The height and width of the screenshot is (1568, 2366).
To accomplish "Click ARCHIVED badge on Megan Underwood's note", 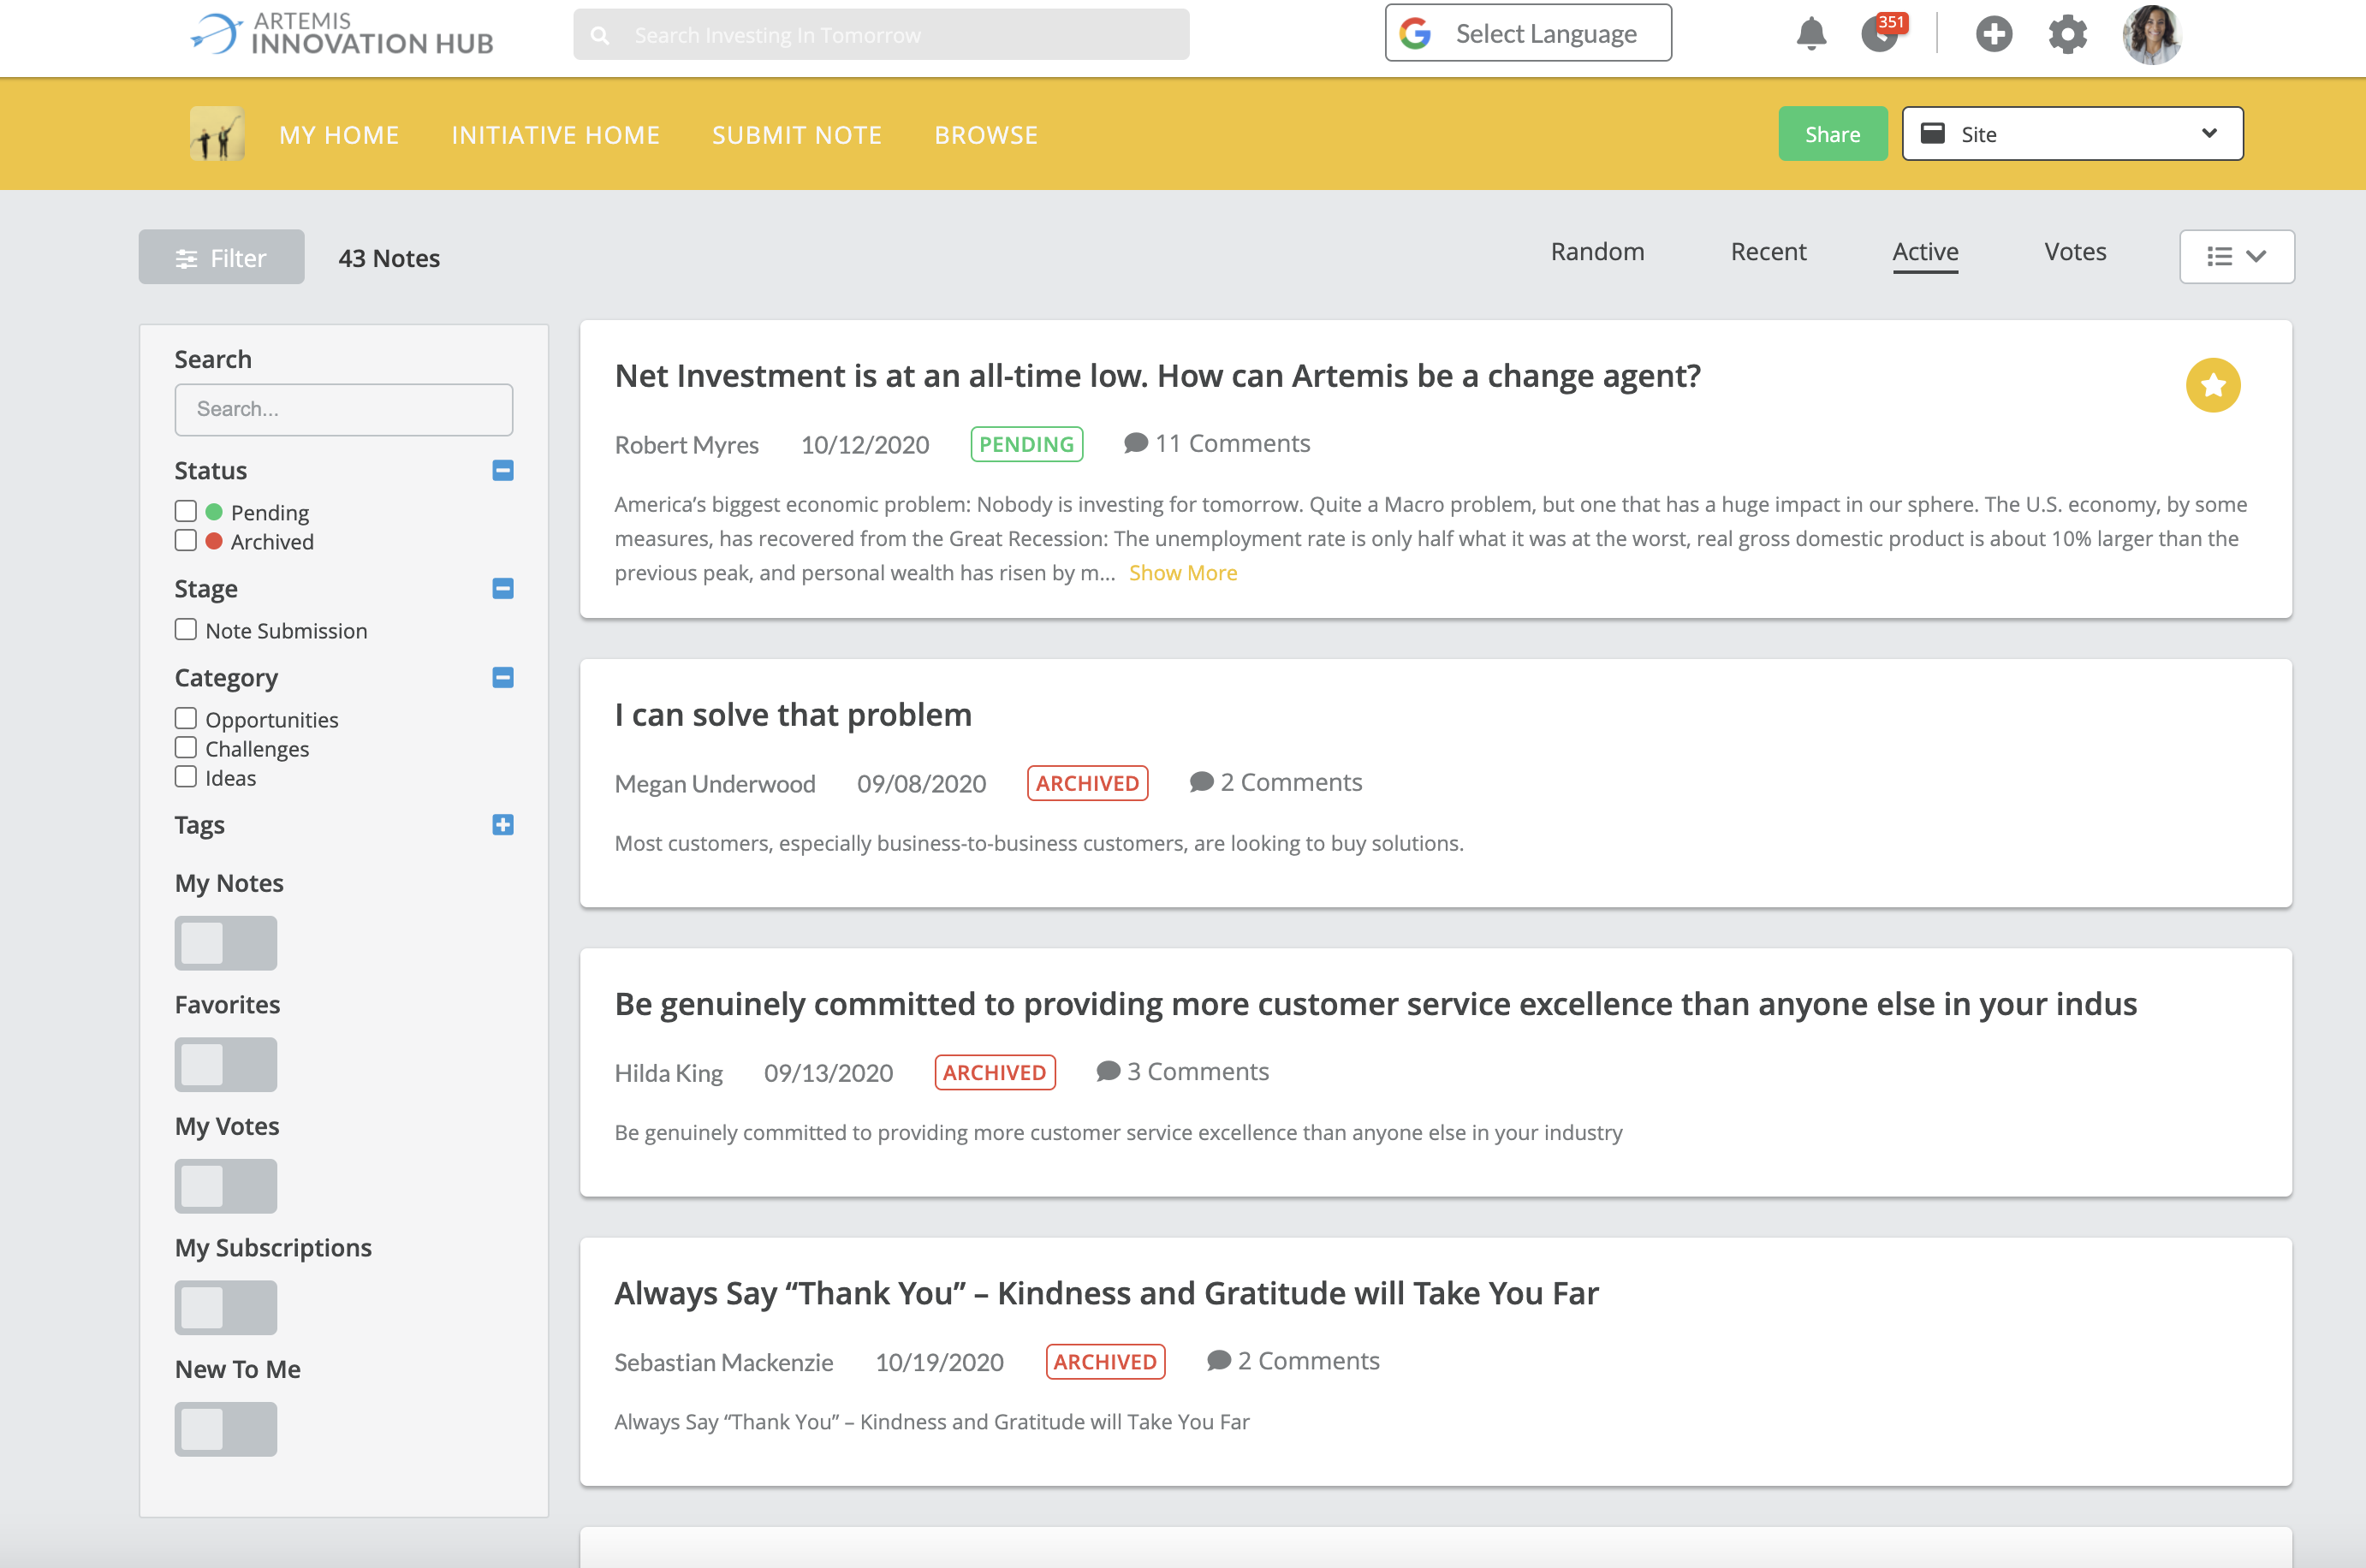I will [x=1087, y=783].
